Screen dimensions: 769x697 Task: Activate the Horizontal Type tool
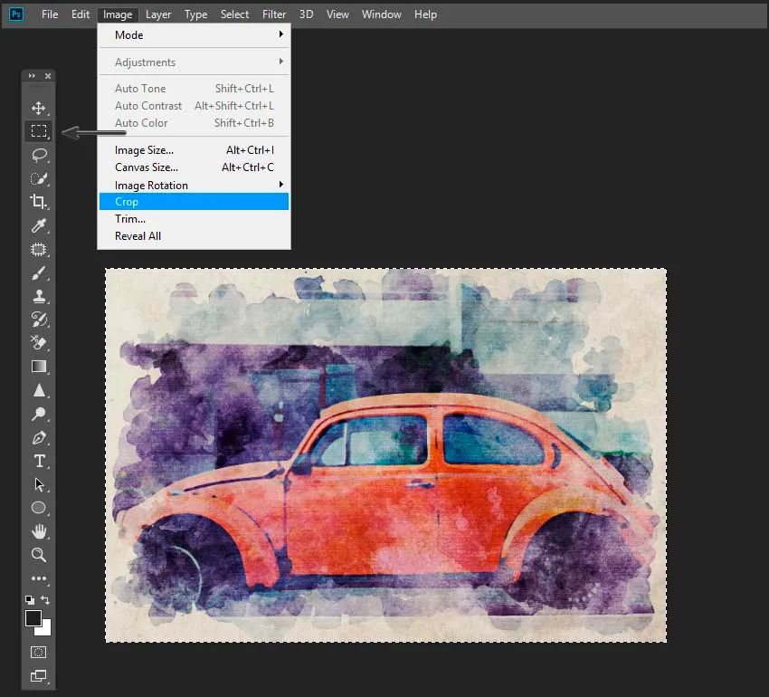39,461
